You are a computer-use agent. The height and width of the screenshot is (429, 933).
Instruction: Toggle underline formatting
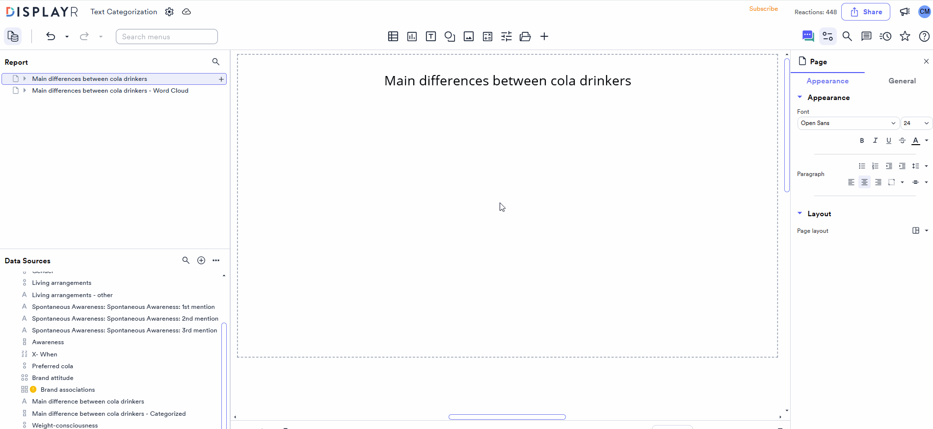(x=889, y=141)
